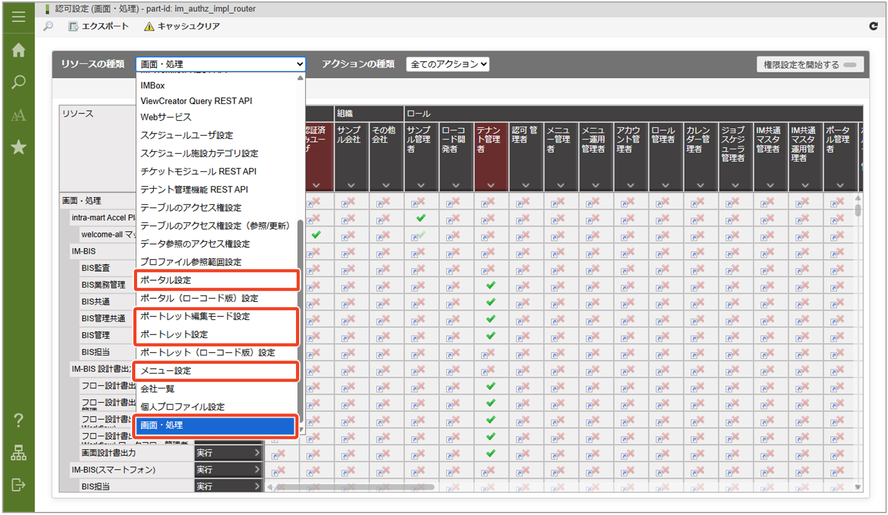888x515 pixels.
Task: Click the logout icon in sidebar
Action: point(19,484)
